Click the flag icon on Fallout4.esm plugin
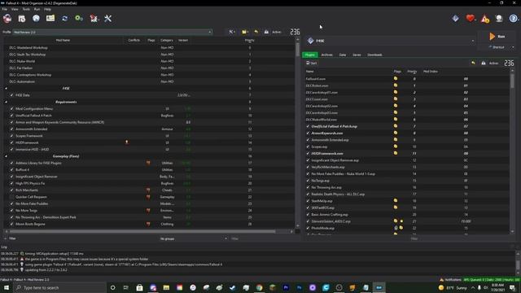 396,79
